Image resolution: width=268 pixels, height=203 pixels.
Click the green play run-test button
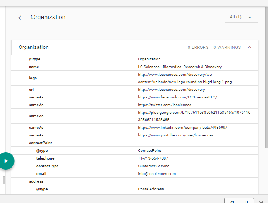[6, 161]
